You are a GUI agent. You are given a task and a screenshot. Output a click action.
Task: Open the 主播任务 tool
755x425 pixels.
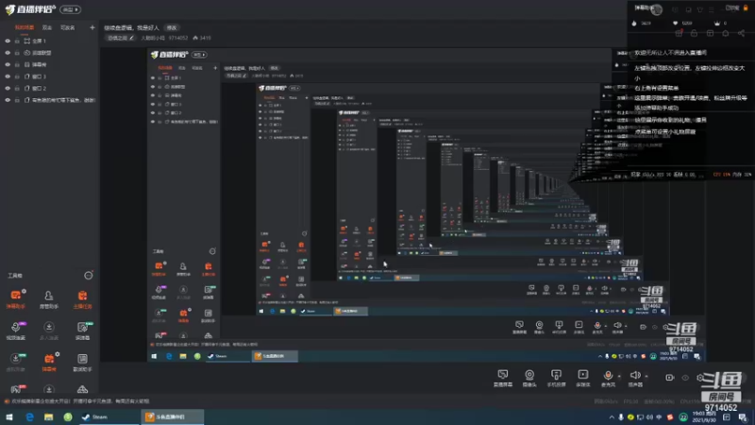(82, 298)
